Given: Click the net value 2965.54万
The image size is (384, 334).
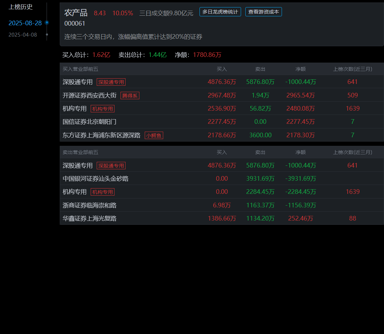Looking at the screenshot, I should (300, 95).
